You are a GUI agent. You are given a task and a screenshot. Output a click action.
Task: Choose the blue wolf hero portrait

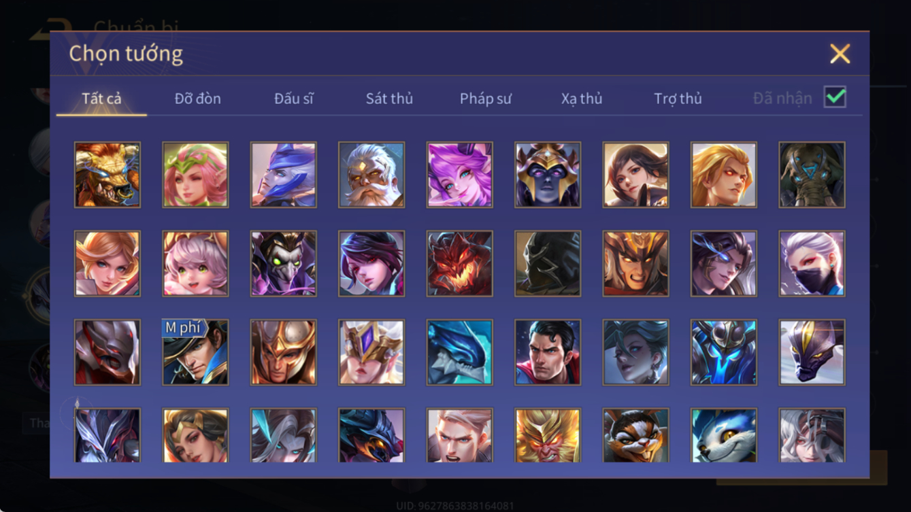click(724, 435)
